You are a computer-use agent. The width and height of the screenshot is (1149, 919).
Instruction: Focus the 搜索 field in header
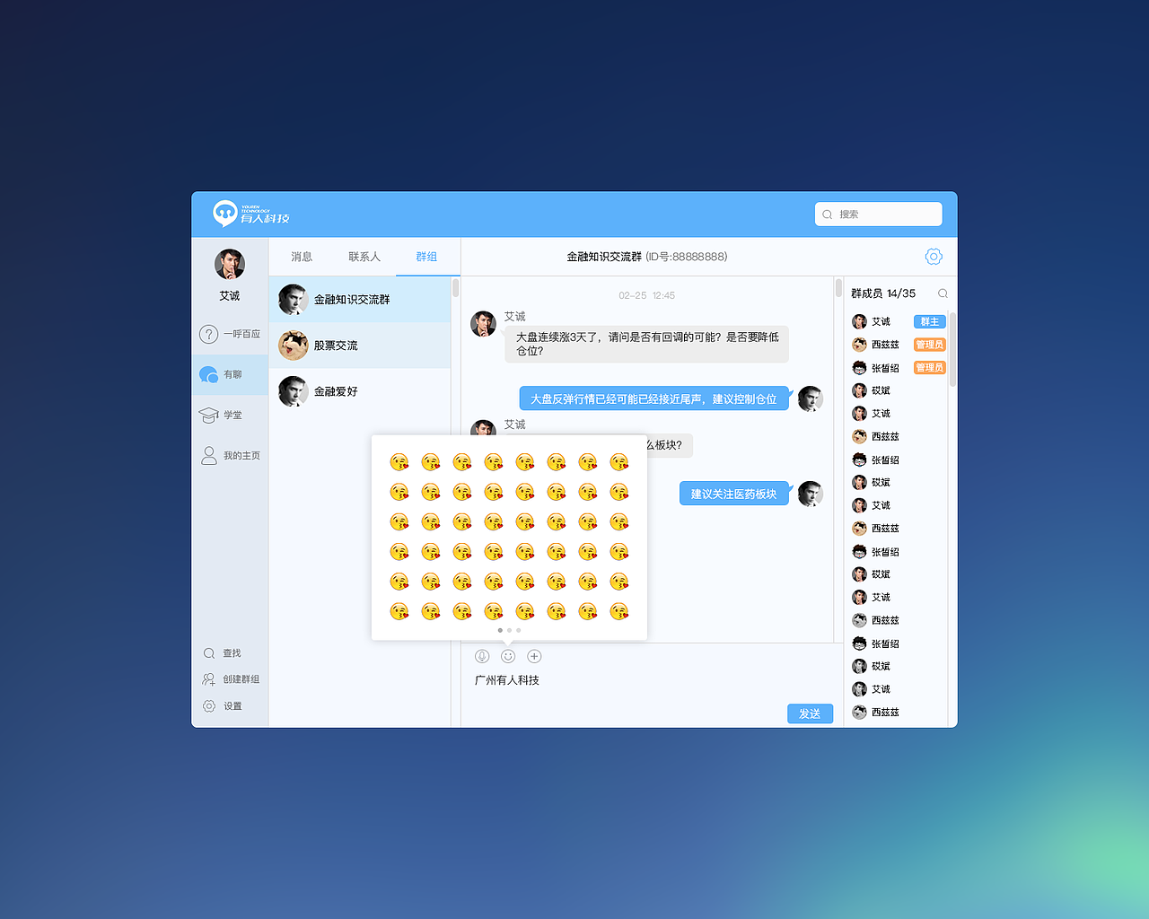[879, 214]
